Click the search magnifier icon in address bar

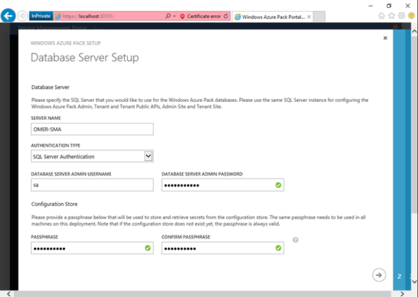click(168, 16)
